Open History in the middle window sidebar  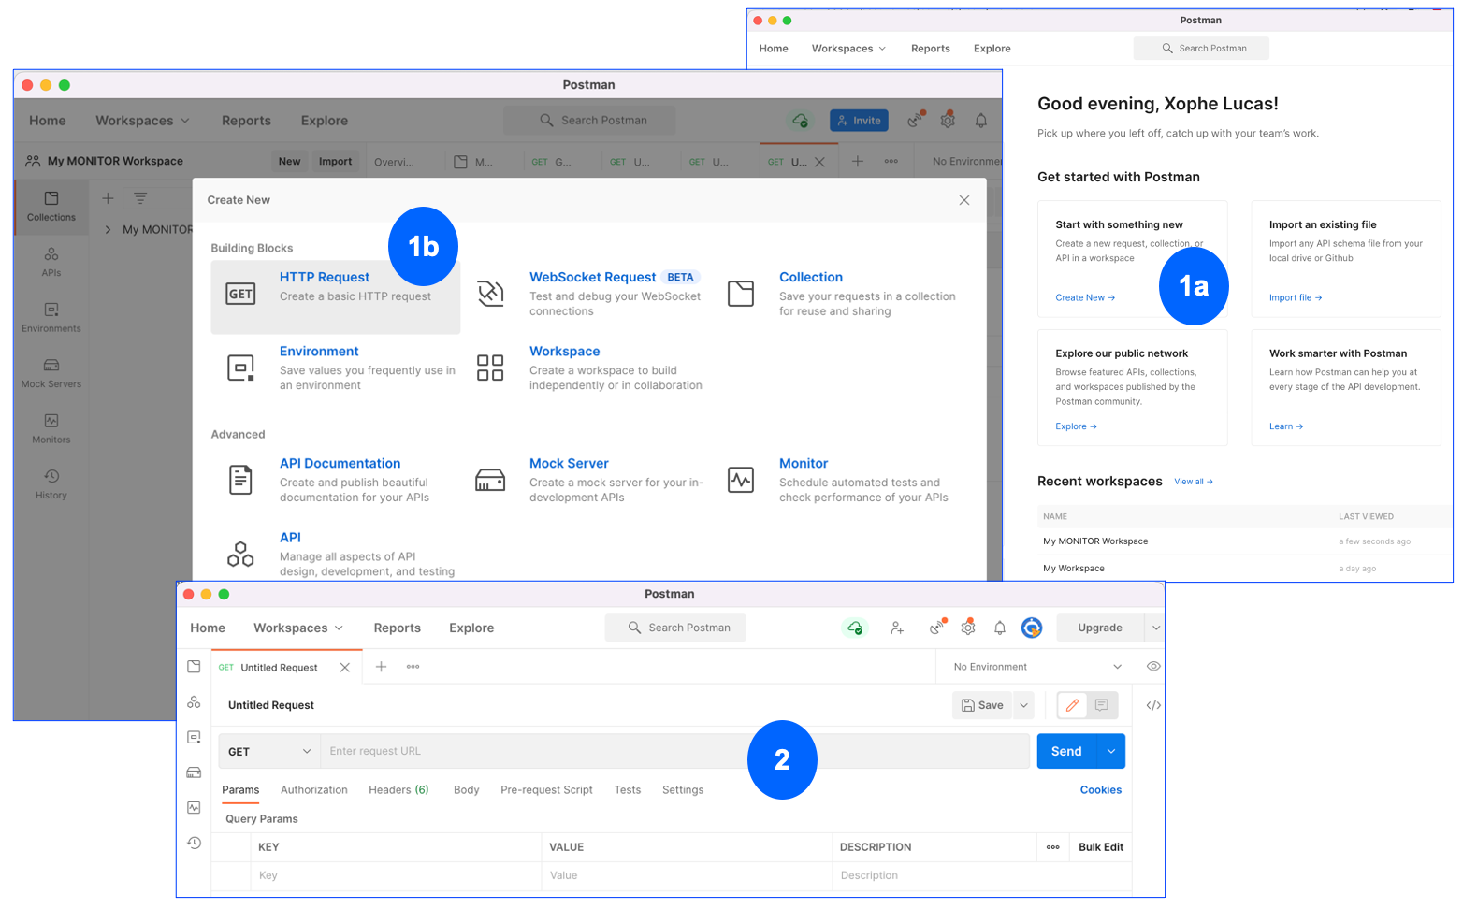point(51,484)
